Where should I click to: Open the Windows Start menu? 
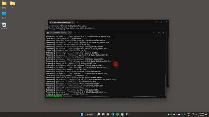click(x=82, y=114)
